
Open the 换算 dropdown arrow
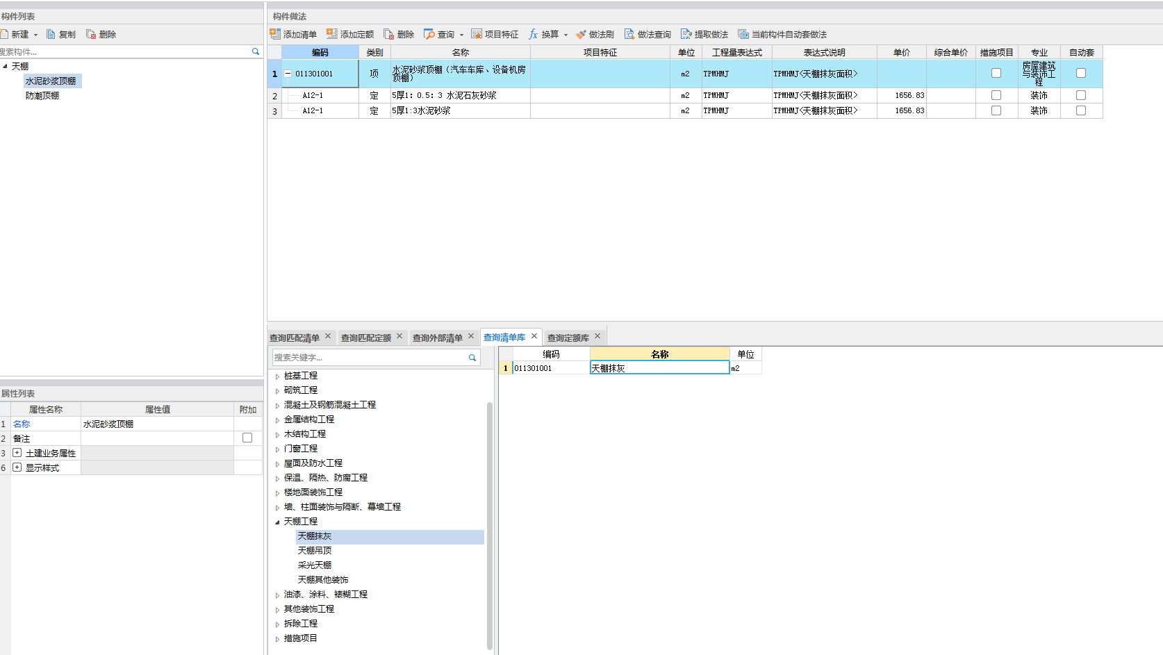coord(566,35)
